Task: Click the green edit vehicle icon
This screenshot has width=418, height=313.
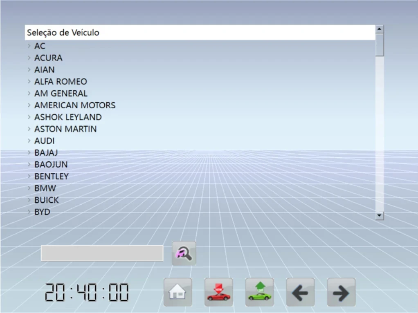Action: 260,292
